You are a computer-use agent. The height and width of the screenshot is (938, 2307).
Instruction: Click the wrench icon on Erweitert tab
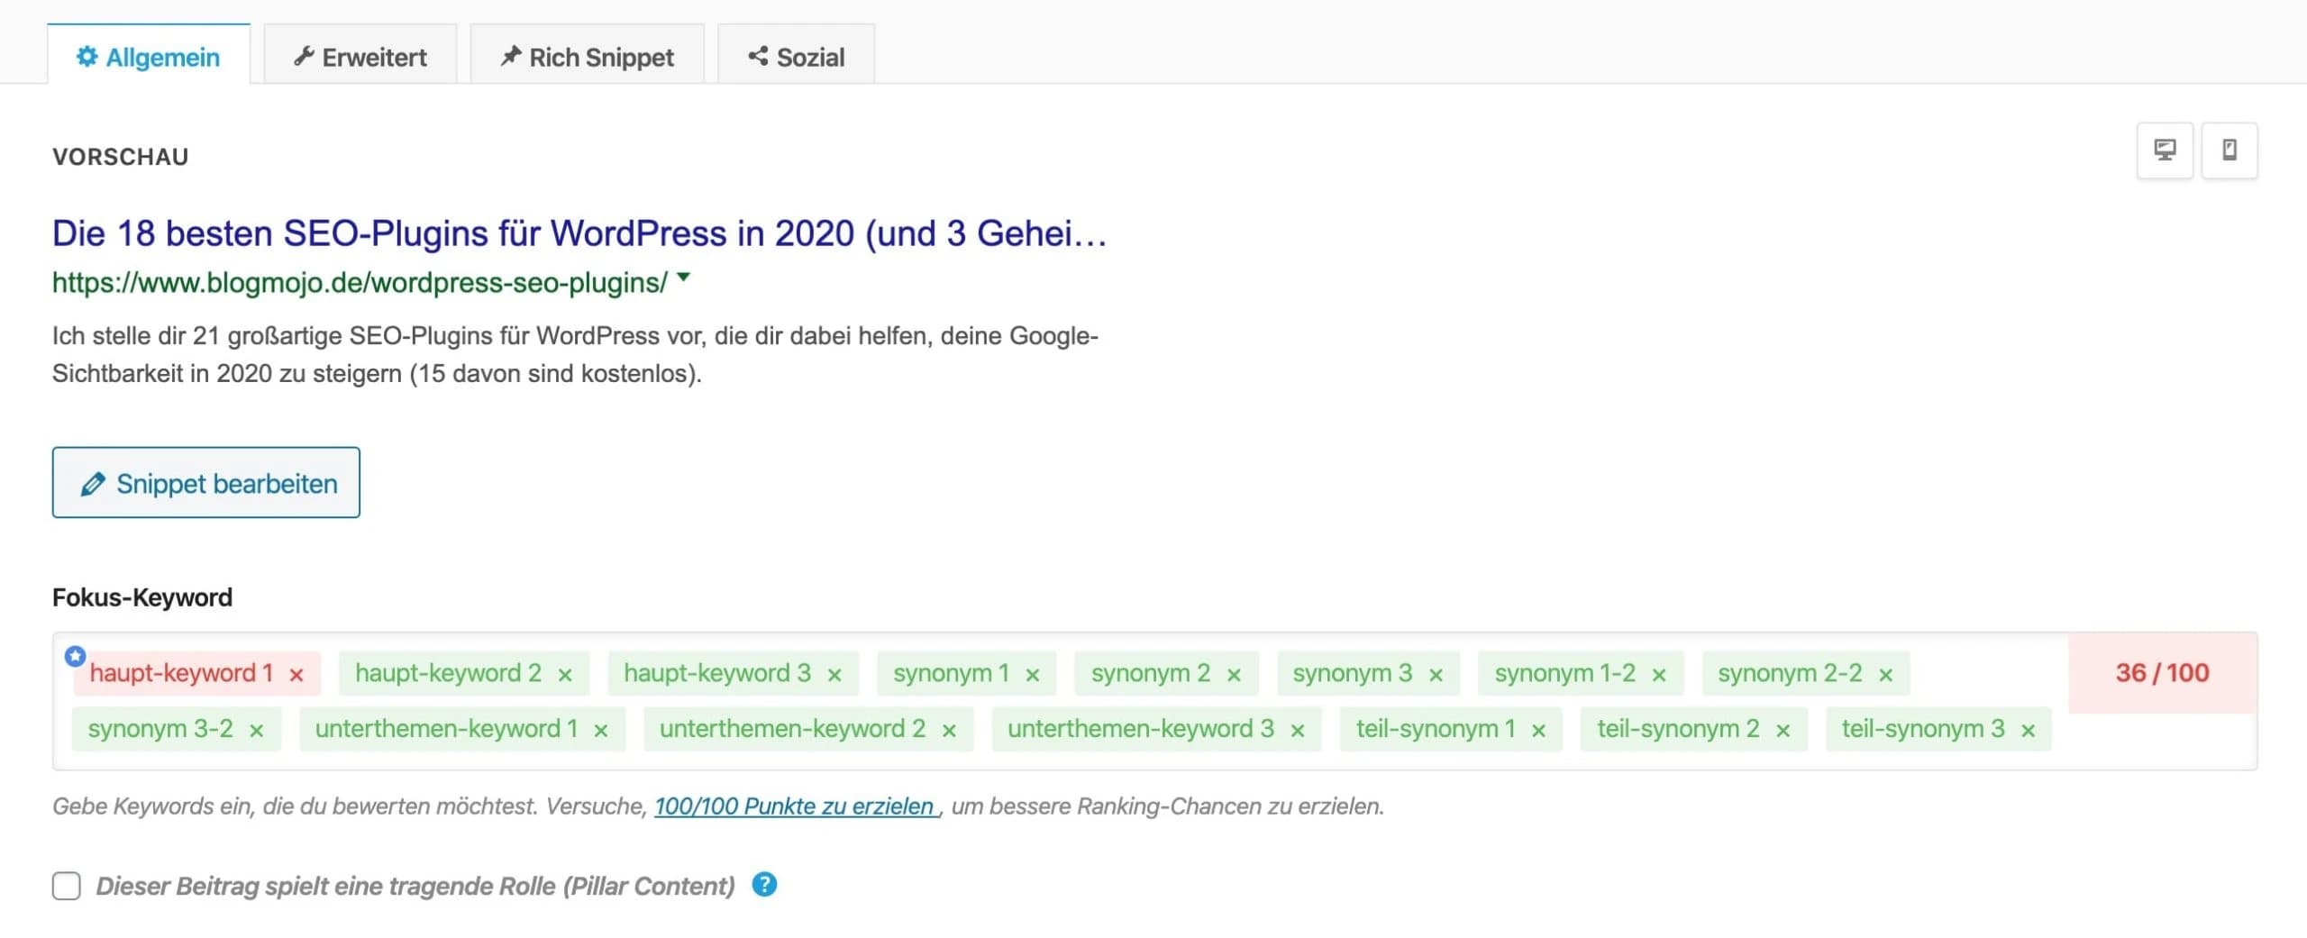tap(305, 56)
